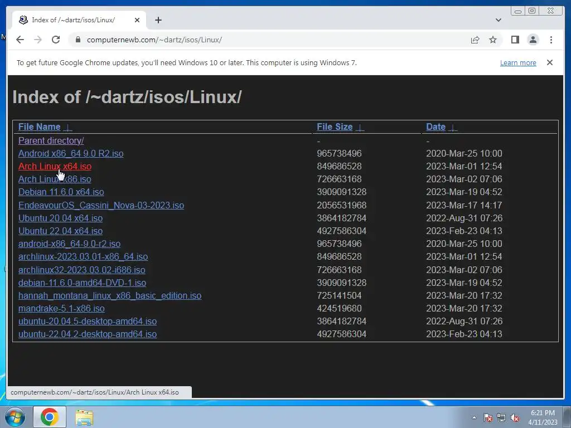Click the browser forward arrow
The width and height of the screenshot is (571, 428).
pyautogui.click(x=38, y=40)
